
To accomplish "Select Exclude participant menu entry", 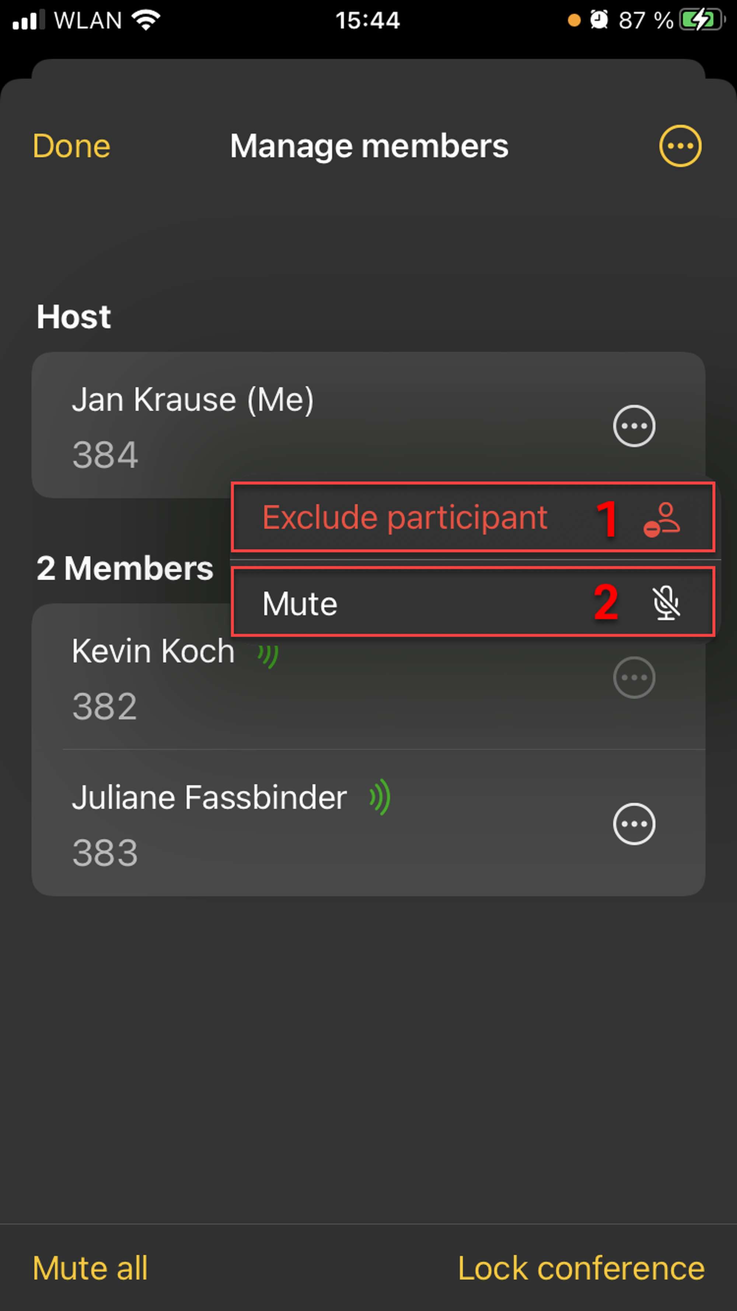I will 405,517.
